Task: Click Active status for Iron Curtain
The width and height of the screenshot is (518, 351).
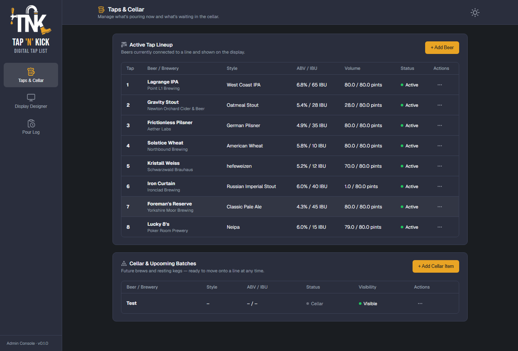Action: (409, 187)
